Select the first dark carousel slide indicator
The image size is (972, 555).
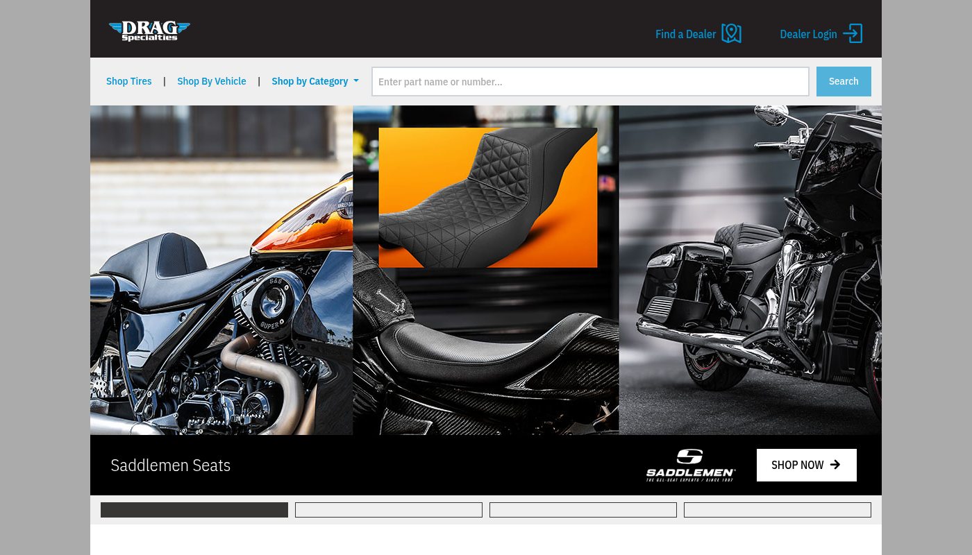click(194, 510)
